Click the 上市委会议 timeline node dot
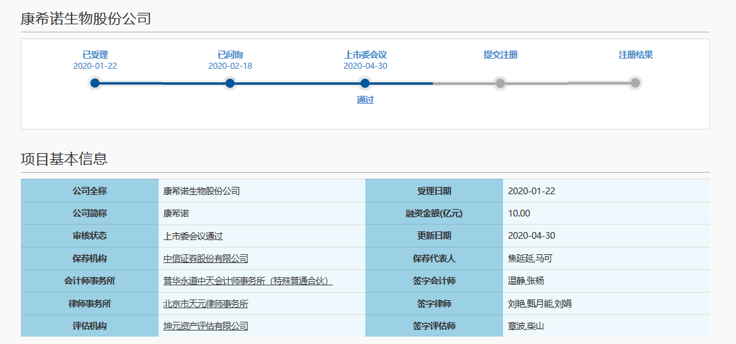 pyautogui.click(x=365, y=84)
